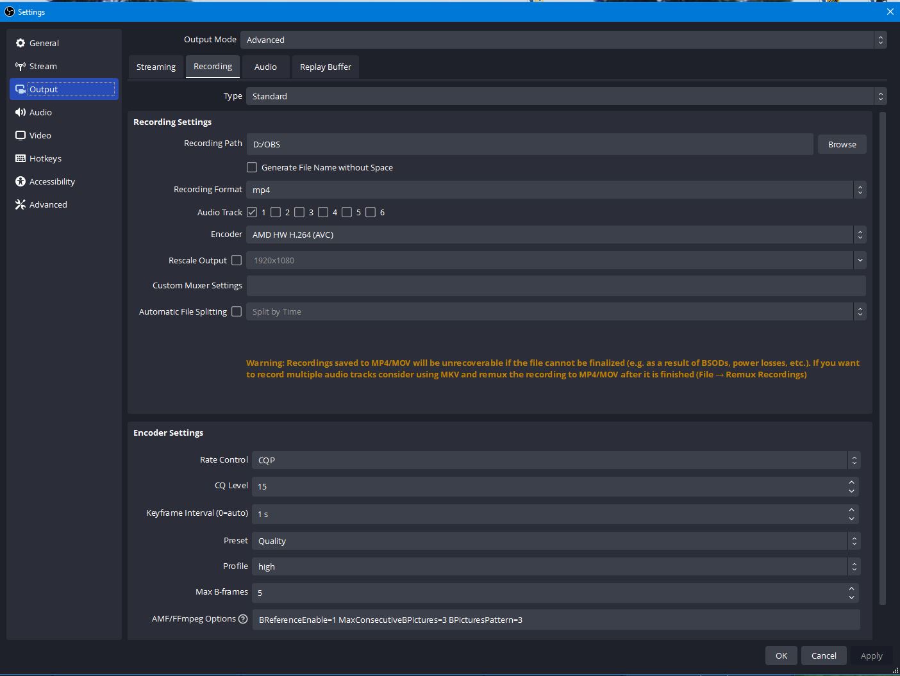Click the Video monitor icon

pyautogui.click(x=21, y=135)
